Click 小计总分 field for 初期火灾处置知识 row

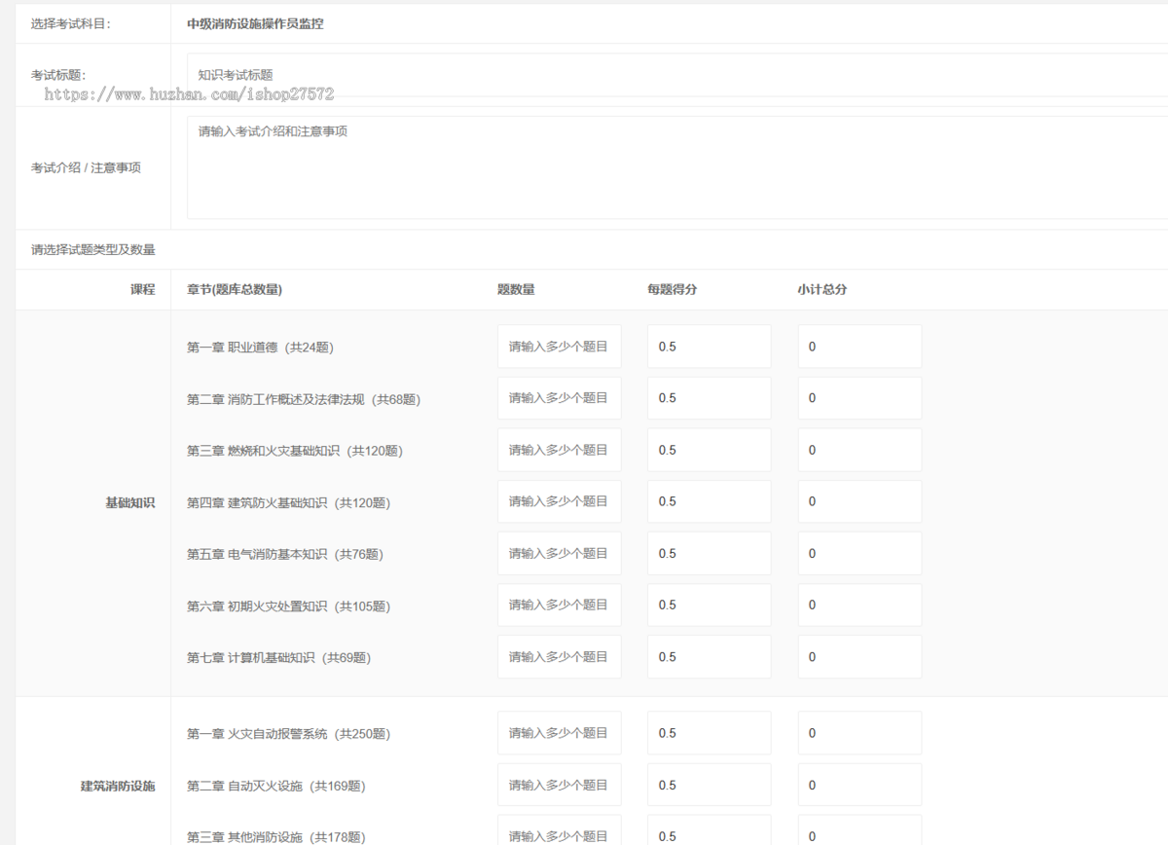[859, 605]
